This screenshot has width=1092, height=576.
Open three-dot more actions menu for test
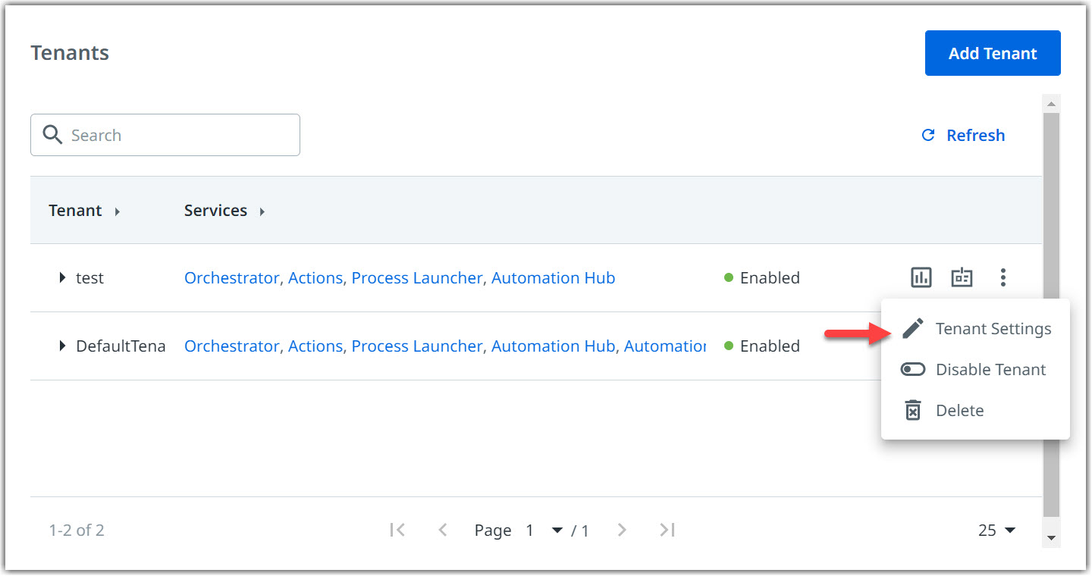1003,277
